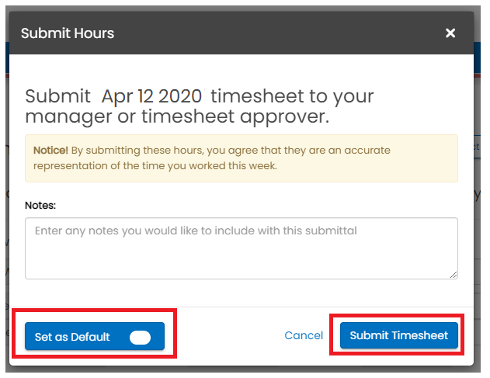This screenshot has height=378, width=490.
Task: Click into the Notes text area
Action: tap(241, 248)
